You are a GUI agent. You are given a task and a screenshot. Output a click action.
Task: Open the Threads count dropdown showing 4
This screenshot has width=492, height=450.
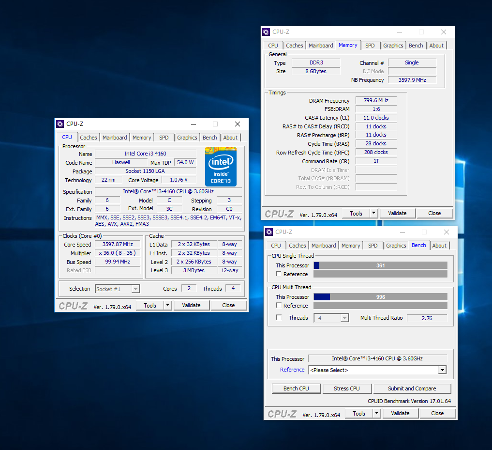click(331, 318)
